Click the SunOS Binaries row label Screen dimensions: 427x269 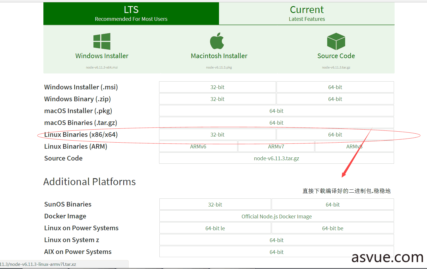[68, 204]
